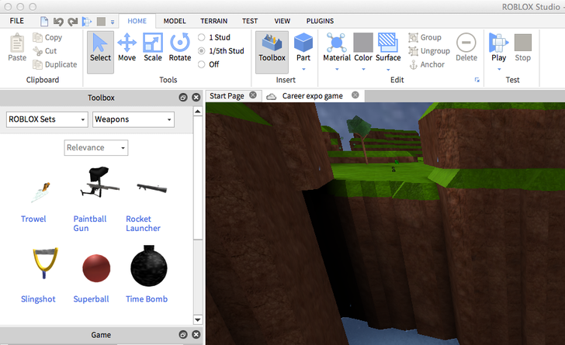Undo the last action
Image resolution: width=565 pixels, height=345 pixels.
pyautogui.click(x=58, y=22)
